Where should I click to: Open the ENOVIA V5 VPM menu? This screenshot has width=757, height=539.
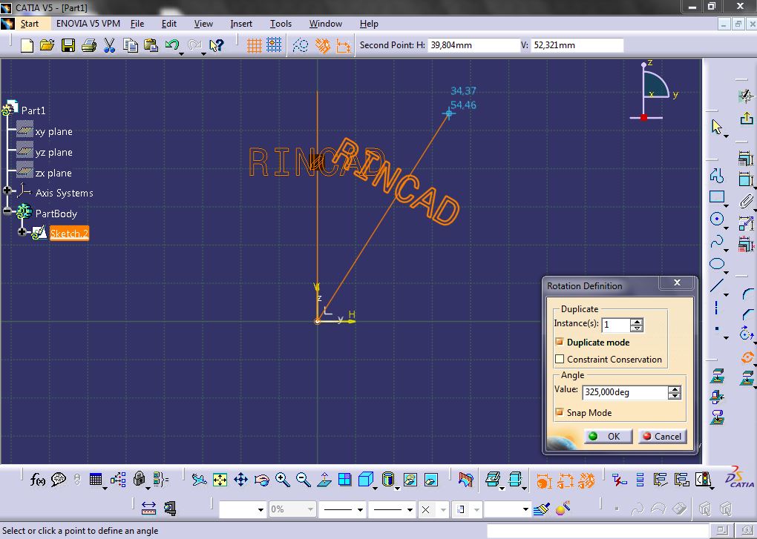click(x=88, y=23)
